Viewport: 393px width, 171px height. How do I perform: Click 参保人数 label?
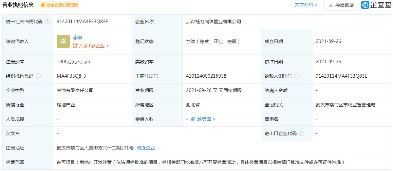144,119
